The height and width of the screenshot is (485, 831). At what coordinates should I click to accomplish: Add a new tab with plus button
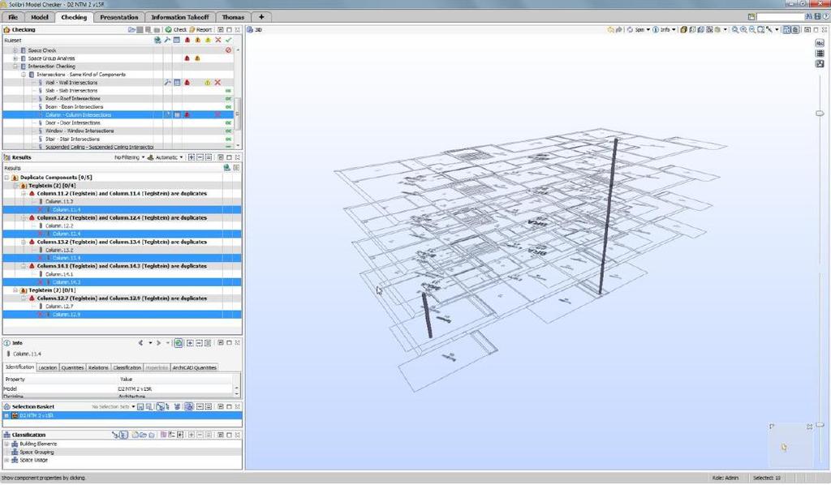261,17
